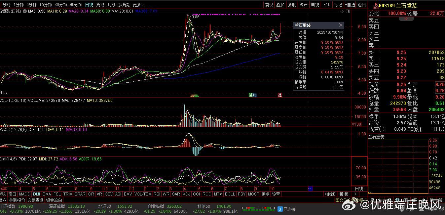Viewport: 445px width, 215px height.
Task: Select the DMI indicator tab
Action: coord(37,194)
